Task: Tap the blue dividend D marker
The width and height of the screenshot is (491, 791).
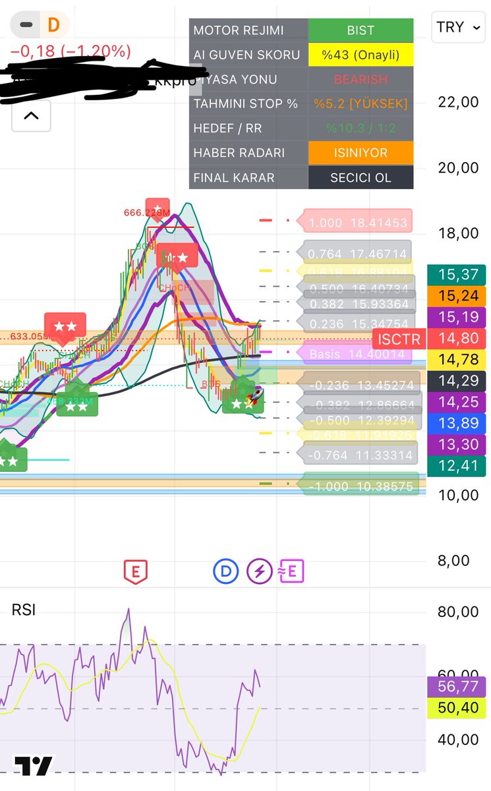Action: point(225,571)
